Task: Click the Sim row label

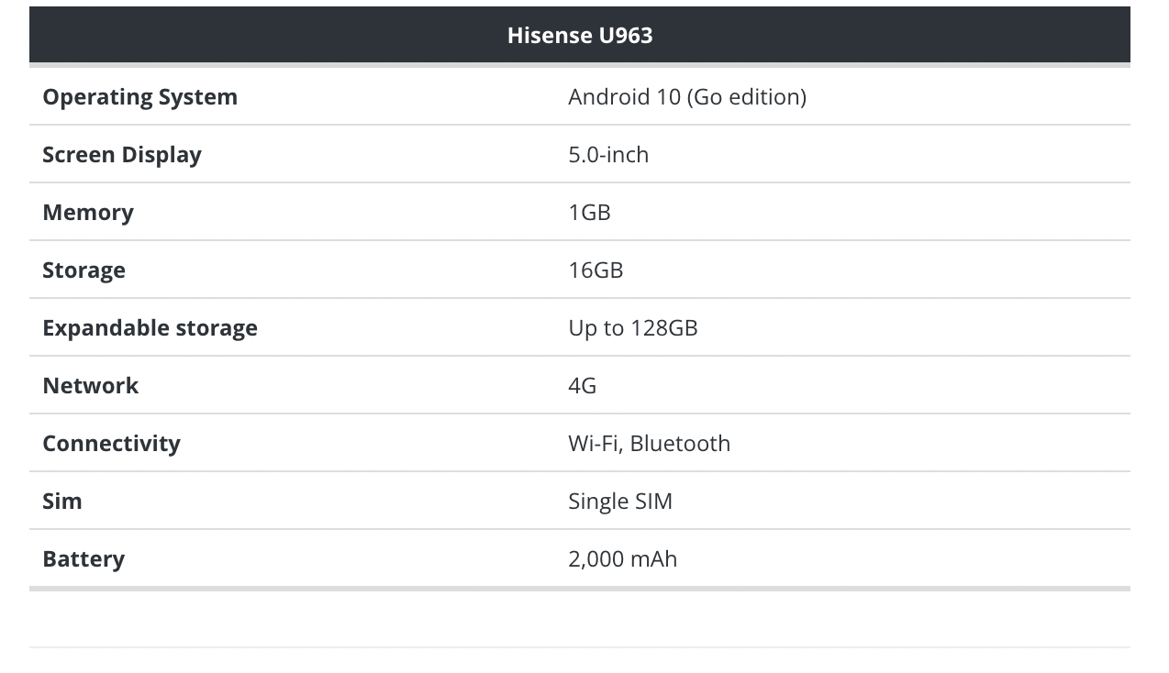Action: [x=62, y=502]
